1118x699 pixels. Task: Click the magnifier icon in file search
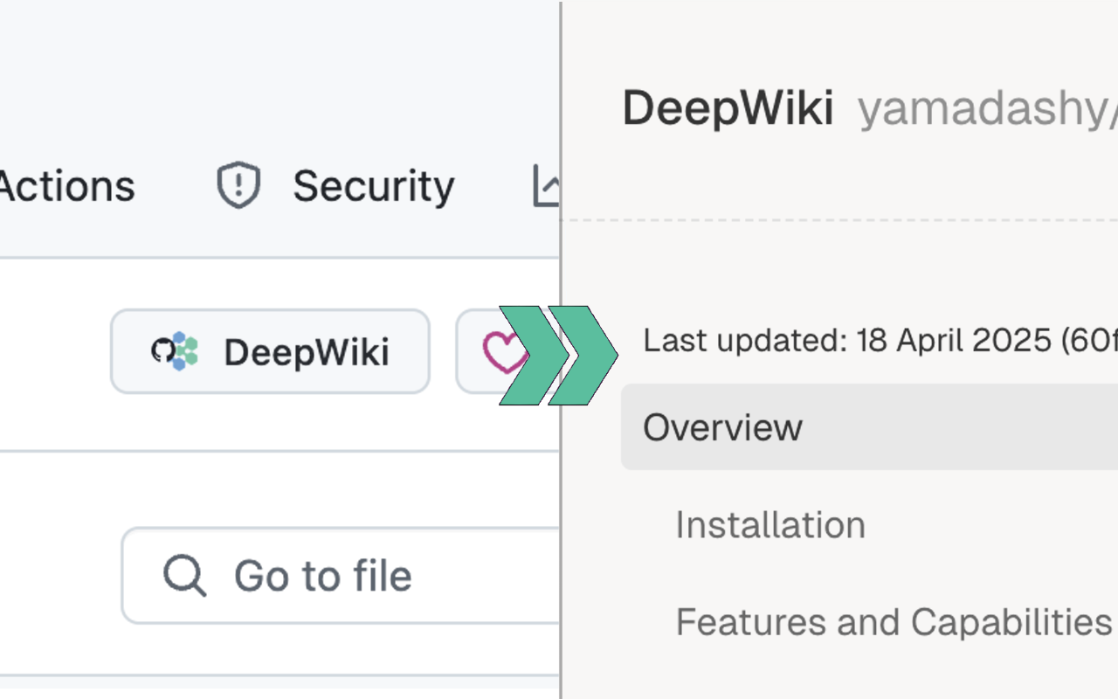tap(185, 576)
